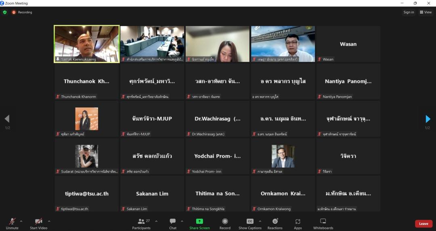Open Whiteboards from the toolbar

coord(323,223)
